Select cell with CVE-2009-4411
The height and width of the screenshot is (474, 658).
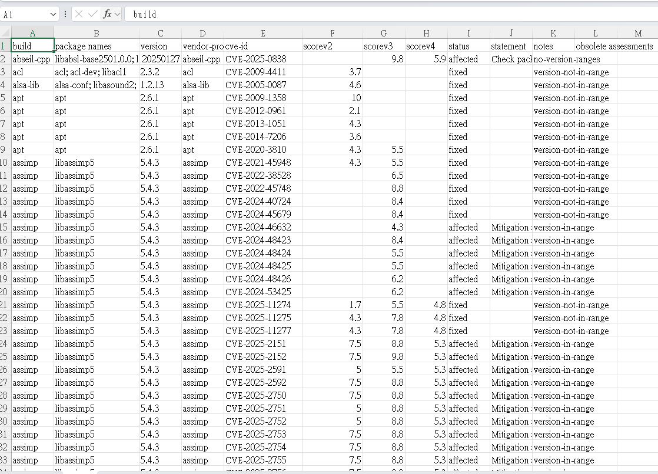(x=262, y=72)
